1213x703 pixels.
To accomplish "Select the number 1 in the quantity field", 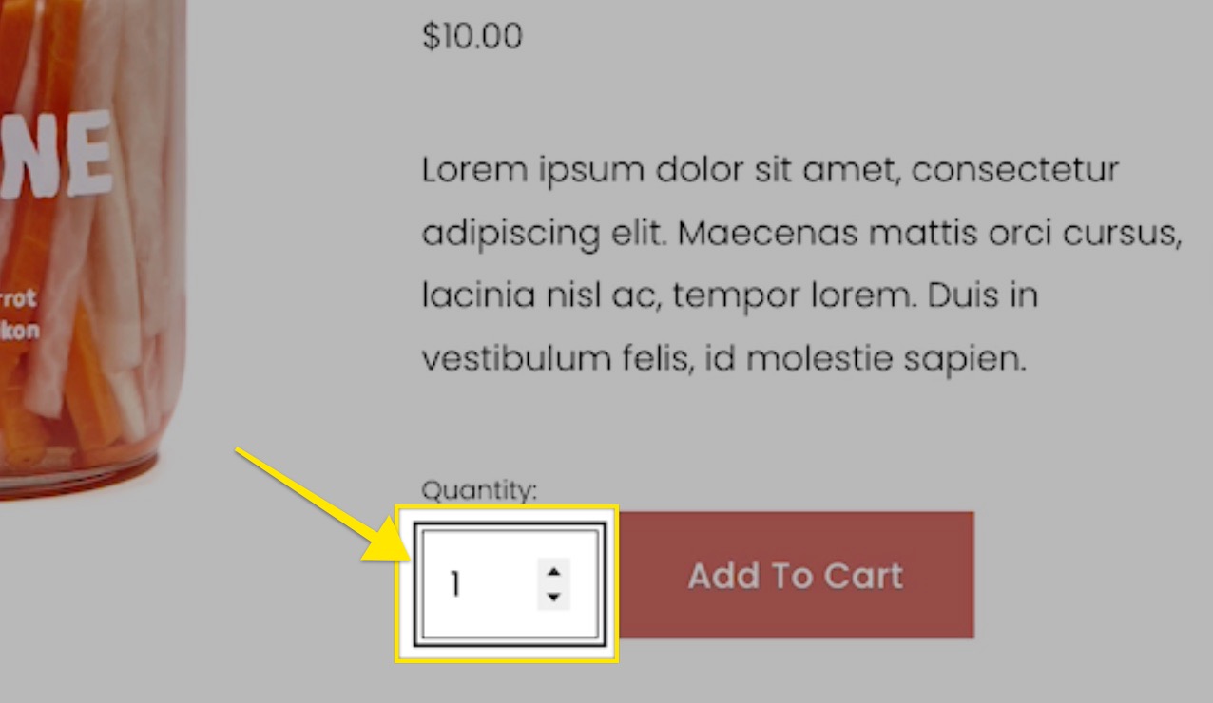I will (x=454, y=583).
